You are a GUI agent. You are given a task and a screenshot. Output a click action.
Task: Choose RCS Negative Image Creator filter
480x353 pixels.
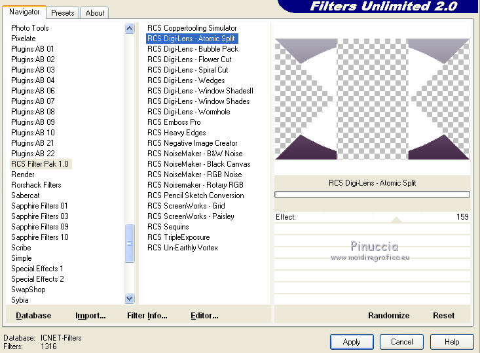[193, 143]
